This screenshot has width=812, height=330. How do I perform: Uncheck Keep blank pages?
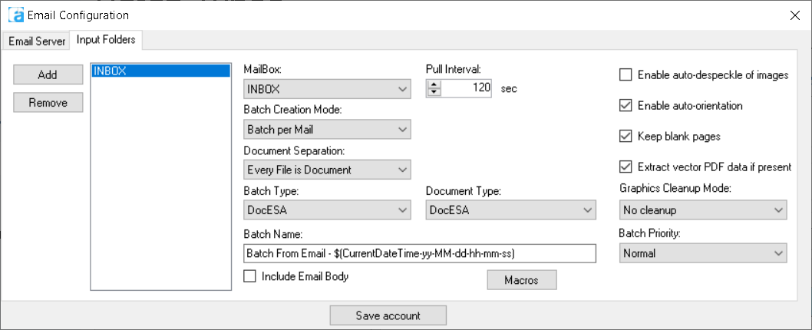click(626, 137)
